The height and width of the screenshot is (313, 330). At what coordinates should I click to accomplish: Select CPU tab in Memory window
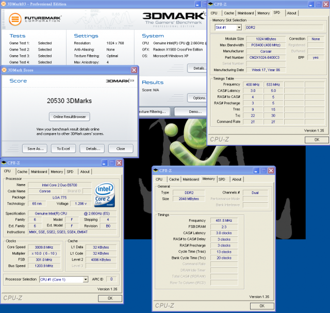(x=159, y=179)
